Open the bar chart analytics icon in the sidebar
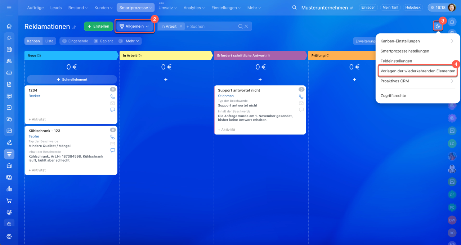This screenshot has height=245, width=461. (x=9, y=189)
